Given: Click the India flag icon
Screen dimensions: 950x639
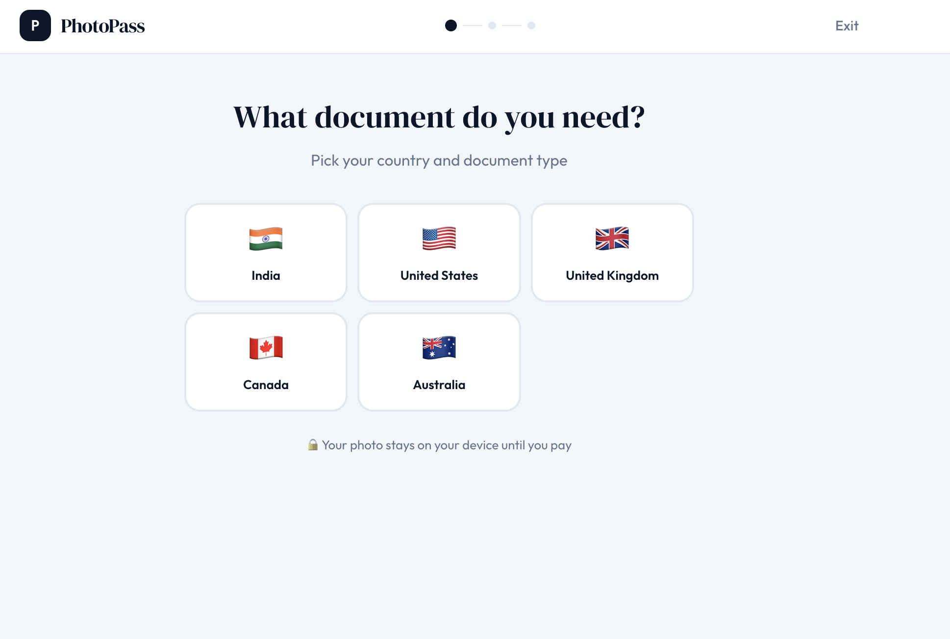Looking at the screenshot, I should click(x=266, y=239).
